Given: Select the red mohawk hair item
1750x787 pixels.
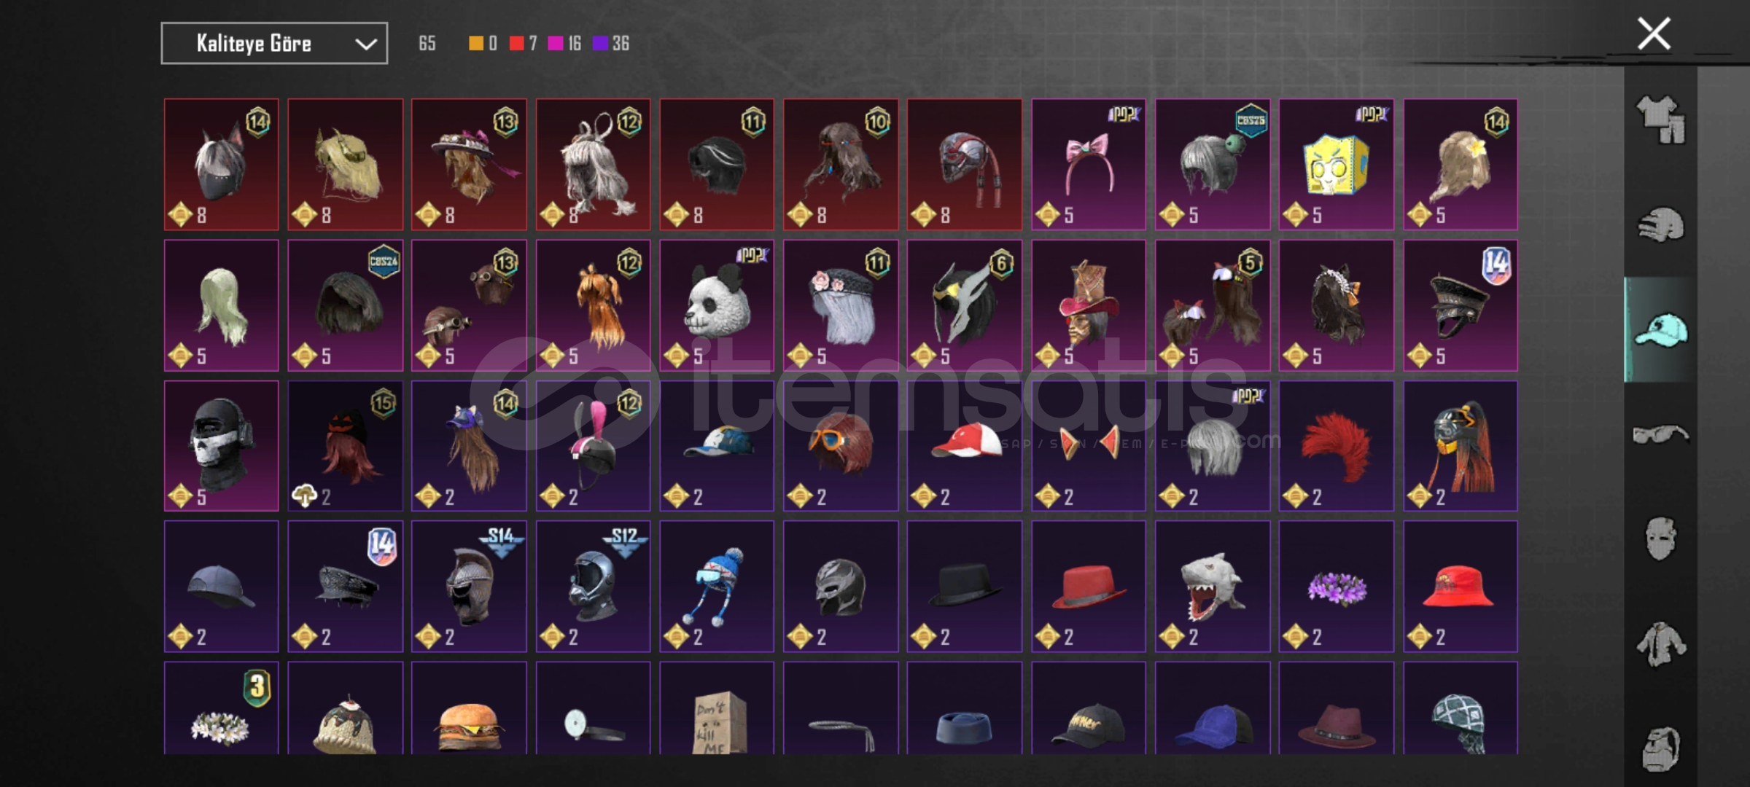Looking at the screenshot, I should pyautogui.click(x=1337, y=446).
